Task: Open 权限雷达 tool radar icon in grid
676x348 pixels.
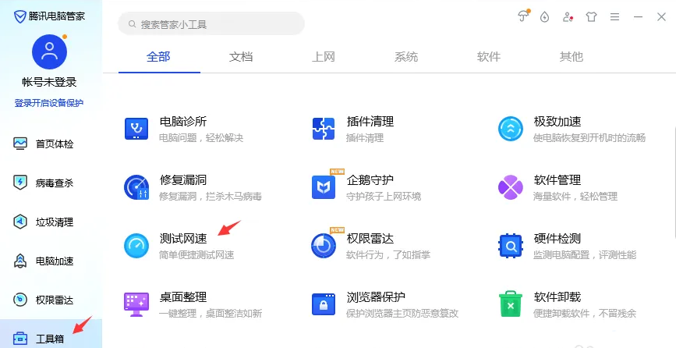Action: click(x=324, y=246)
